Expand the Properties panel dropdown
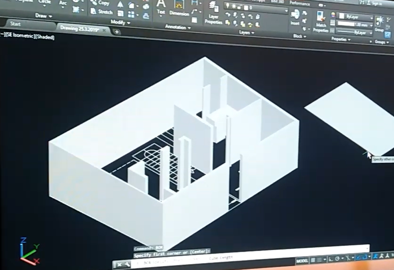 tap(341, 39)
